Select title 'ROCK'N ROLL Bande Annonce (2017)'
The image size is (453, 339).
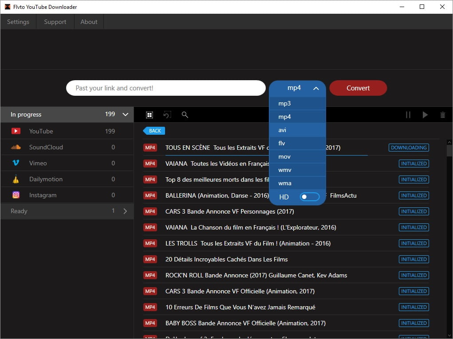216,275
